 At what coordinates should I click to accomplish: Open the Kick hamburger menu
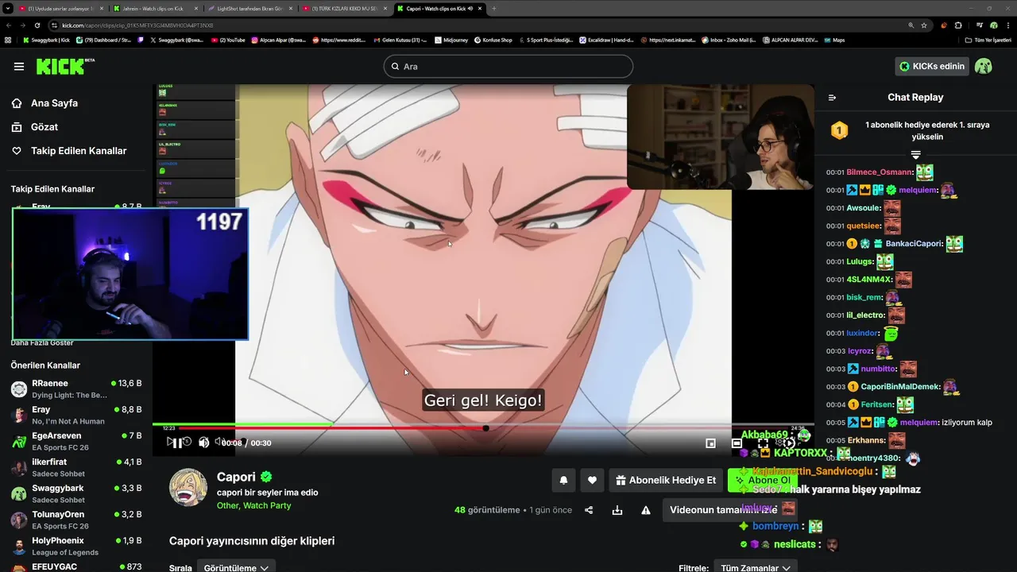[19, 67]
